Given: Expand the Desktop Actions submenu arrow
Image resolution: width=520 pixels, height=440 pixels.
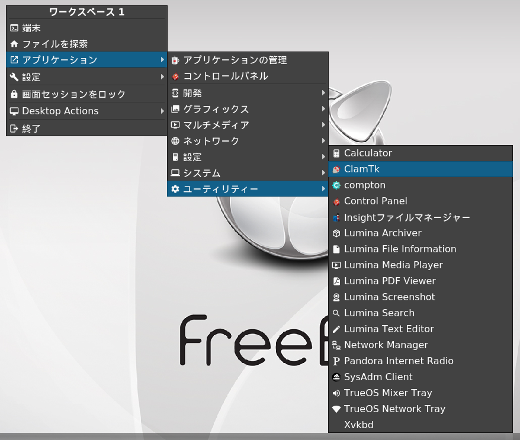Looking at the screenshot, I should point(162,111).
